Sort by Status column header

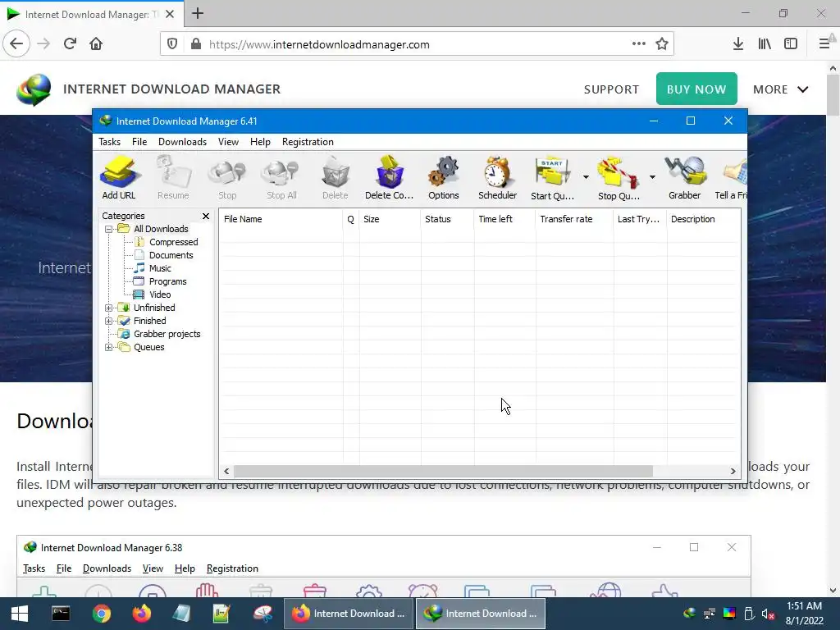point(447,219)
